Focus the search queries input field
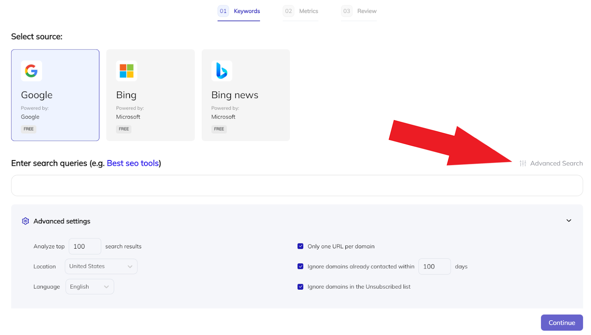591x335 pixels. (x=297, y=186)
